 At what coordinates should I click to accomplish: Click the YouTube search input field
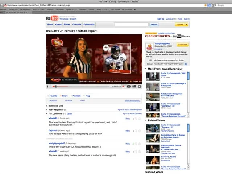[x=131, y=24]
